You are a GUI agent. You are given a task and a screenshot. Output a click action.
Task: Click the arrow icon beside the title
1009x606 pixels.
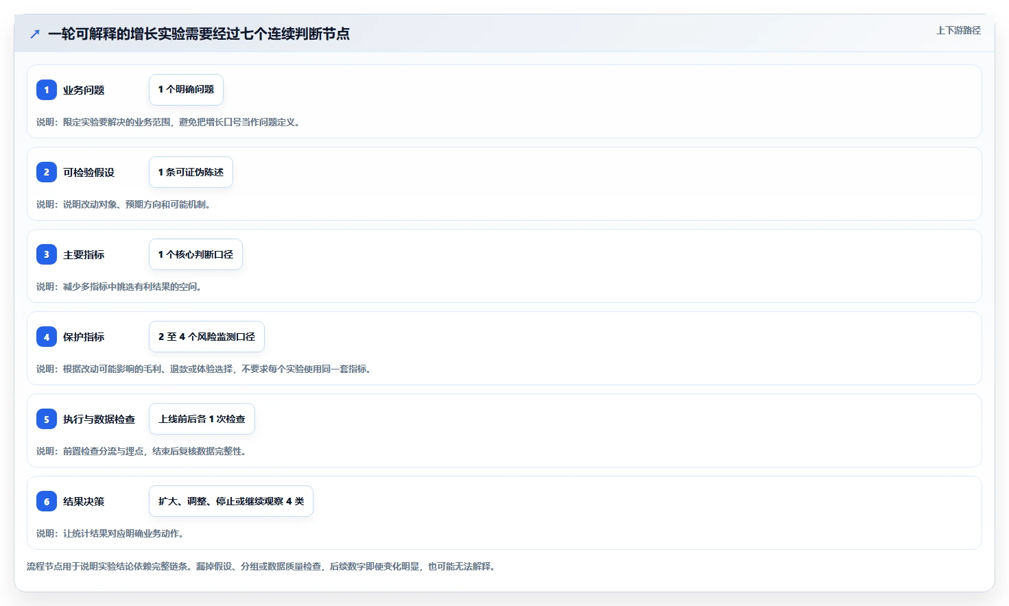click(x=35, y=34)
